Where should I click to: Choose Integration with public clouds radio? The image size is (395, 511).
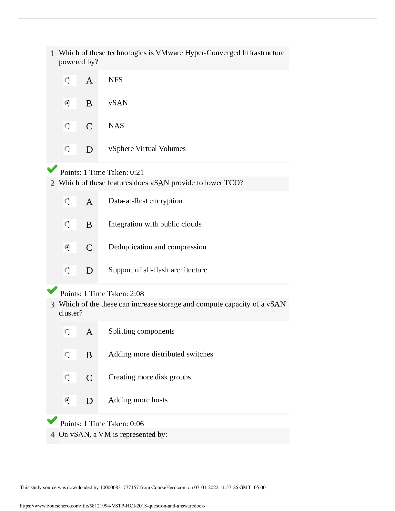67,225
